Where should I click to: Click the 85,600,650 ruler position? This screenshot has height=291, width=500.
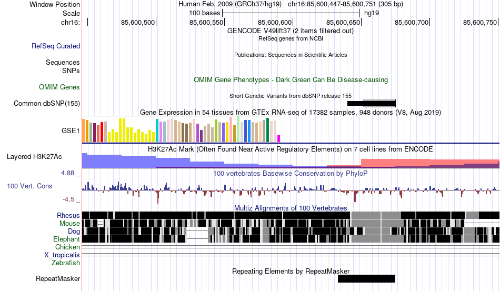[x=343, y=22]
